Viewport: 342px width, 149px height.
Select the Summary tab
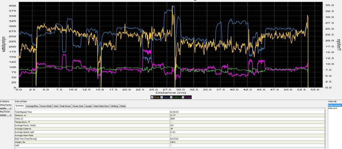[x=20, y=106]
